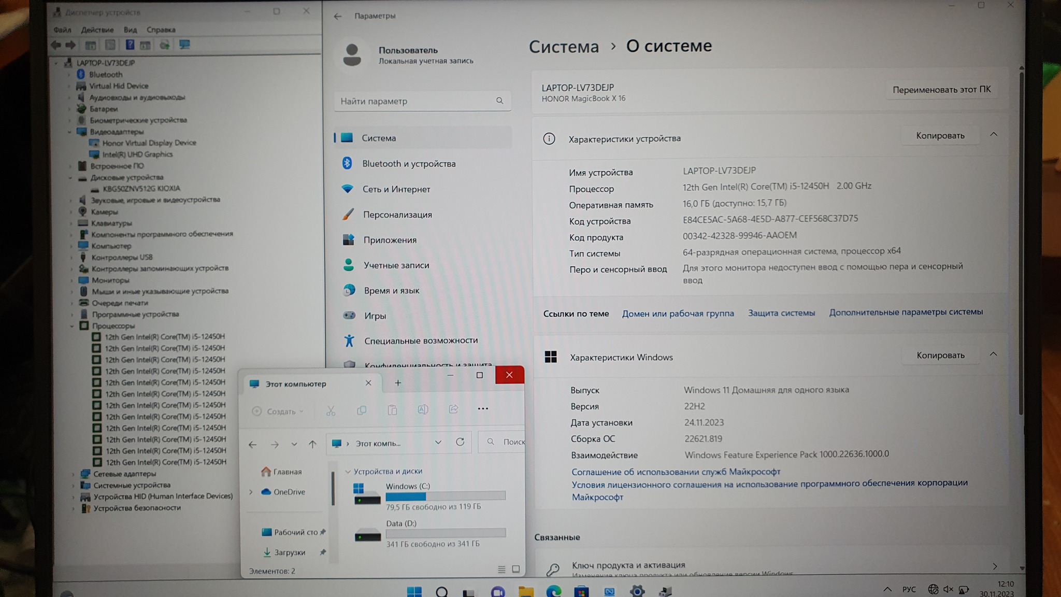Click the search icon in Settings search box

pyautogui.click(x=499, y=101)
